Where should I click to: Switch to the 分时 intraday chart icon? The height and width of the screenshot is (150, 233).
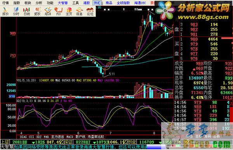16,11
